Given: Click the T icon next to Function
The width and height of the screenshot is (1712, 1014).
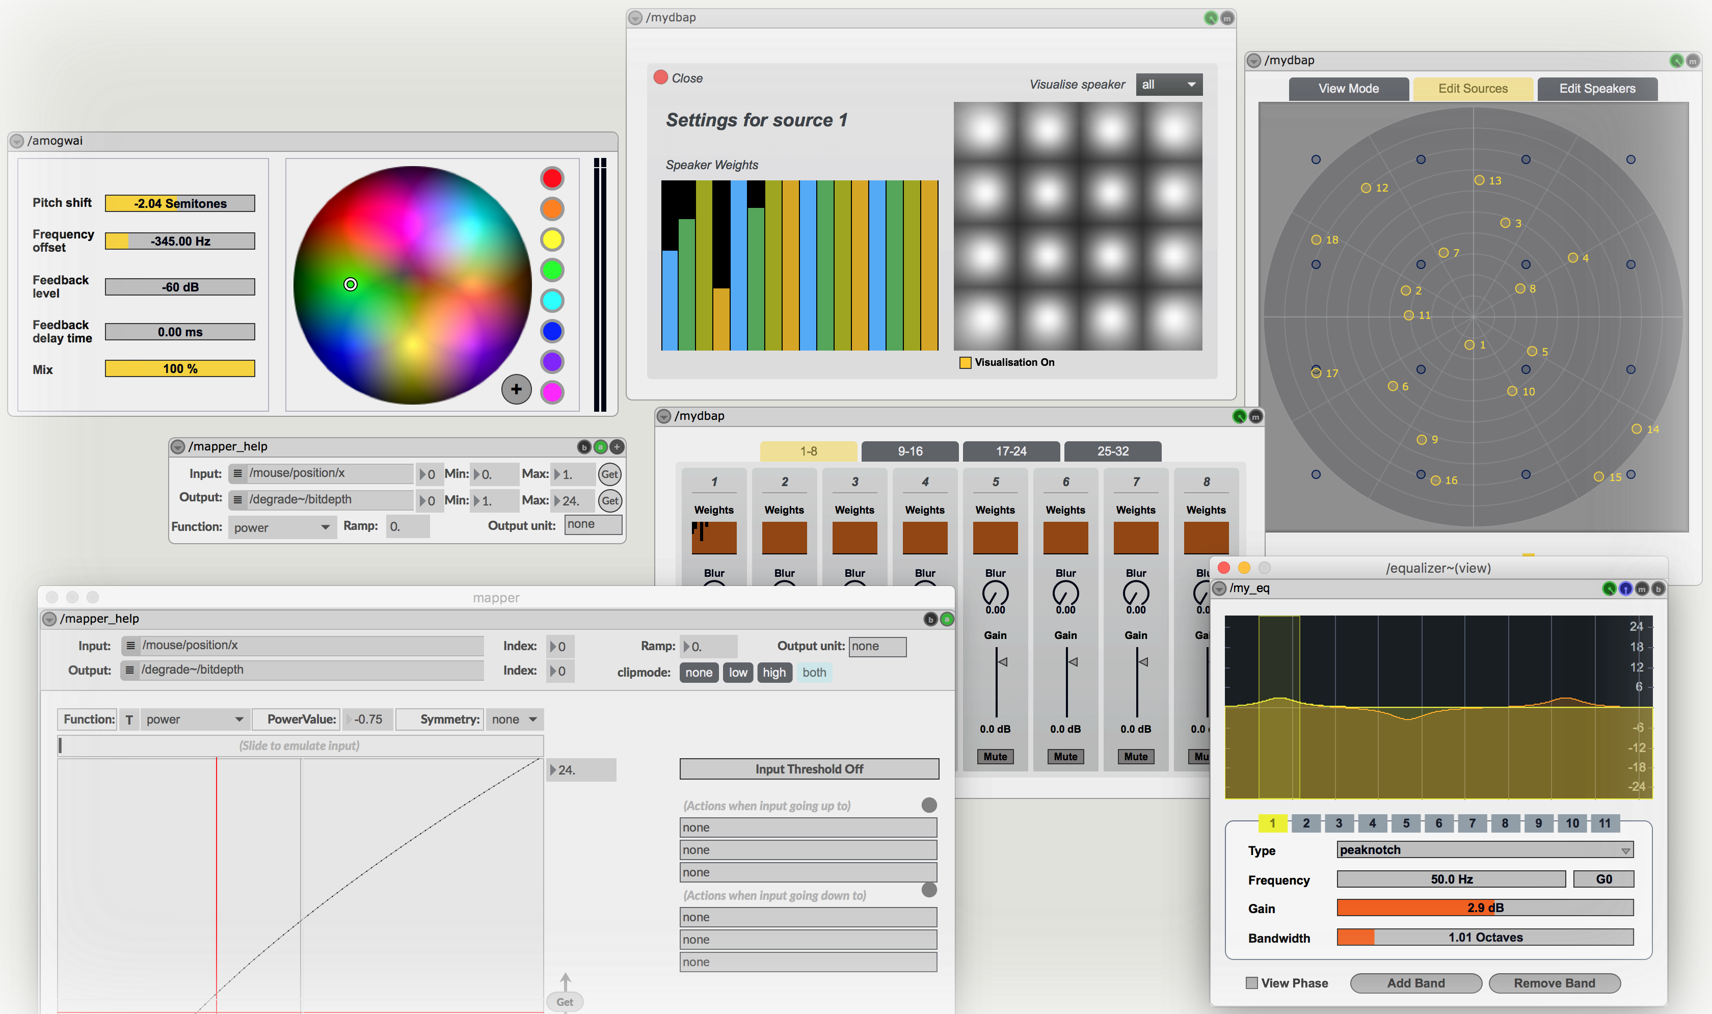Looking at the screenshot, I should [129, 719].
